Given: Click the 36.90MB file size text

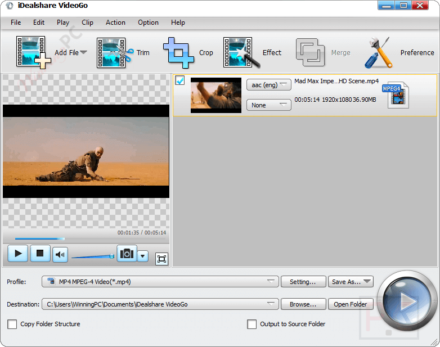Looking at the screenshot, I should [x=364, y=100].
